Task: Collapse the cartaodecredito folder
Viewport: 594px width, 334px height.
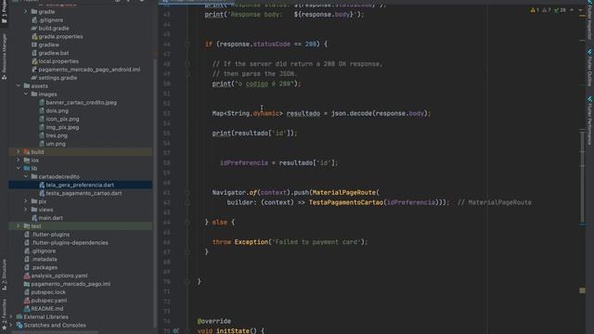Action: coord(26,176)
